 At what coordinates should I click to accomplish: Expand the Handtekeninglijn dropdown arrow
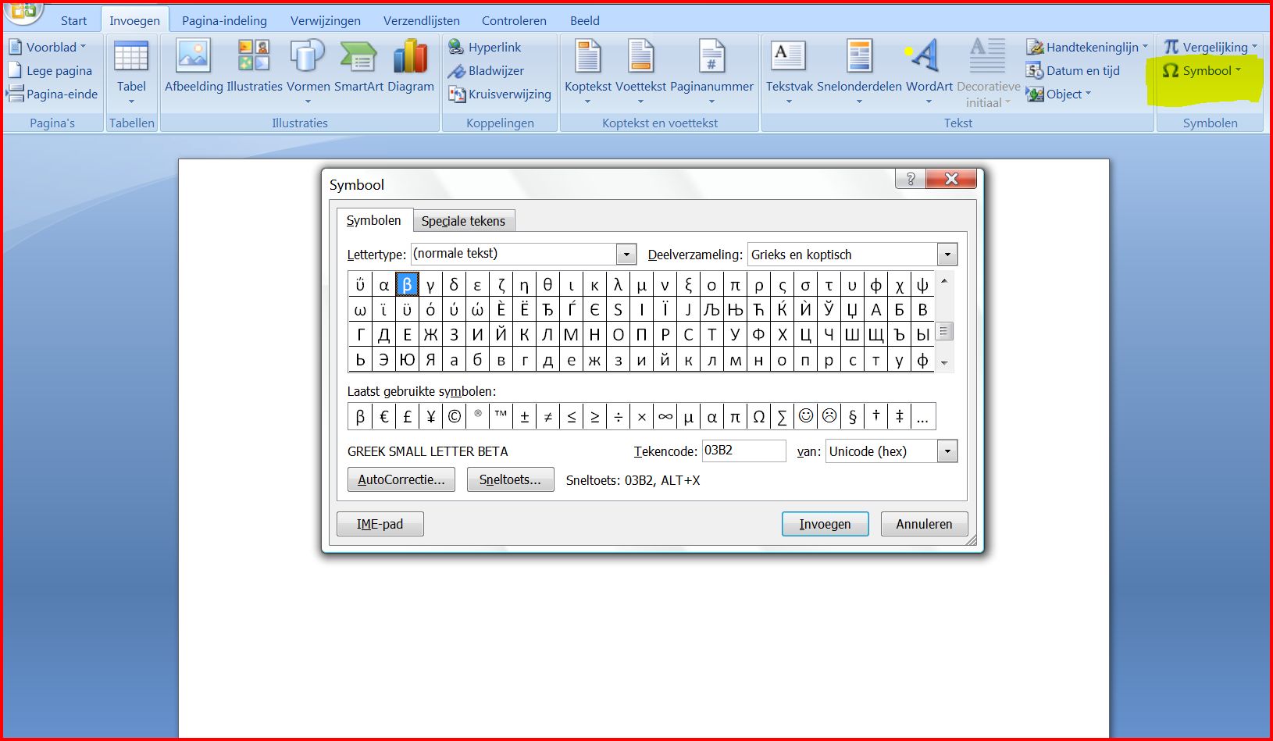pyautogui.click(x=1145, y=47)
